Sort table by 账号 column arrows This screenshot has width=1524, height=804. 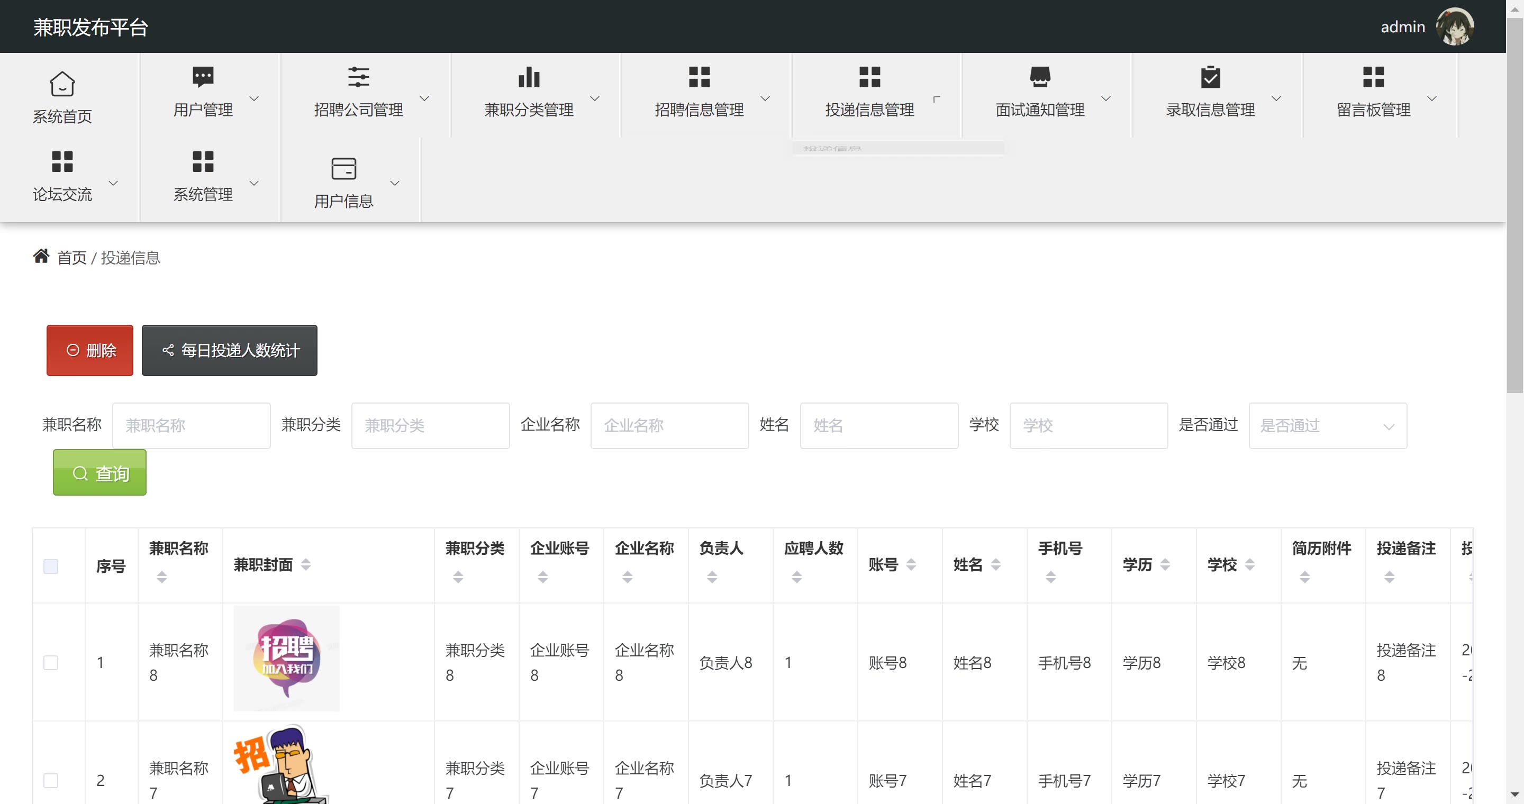[x=911, y=564]
